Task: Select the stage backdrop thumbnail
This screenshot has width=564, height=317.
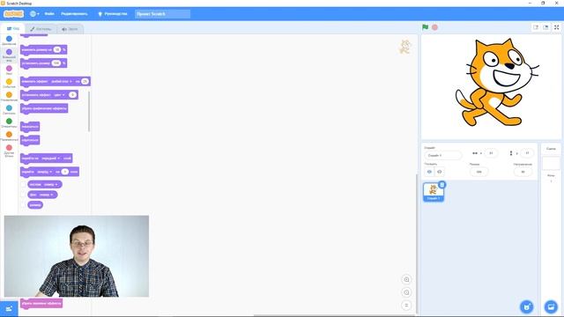Action: 551,164
